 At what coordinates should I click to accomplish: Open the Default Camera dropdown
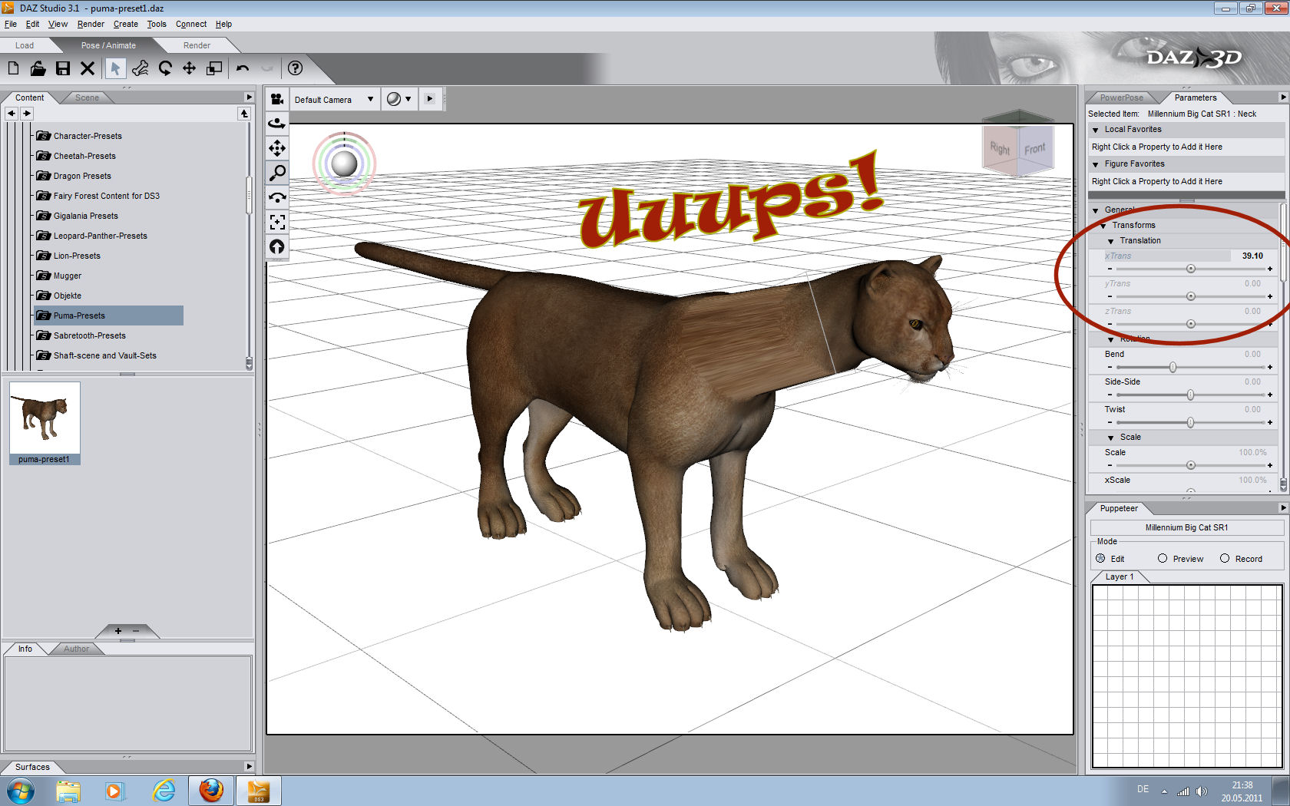tap(335, 99)
